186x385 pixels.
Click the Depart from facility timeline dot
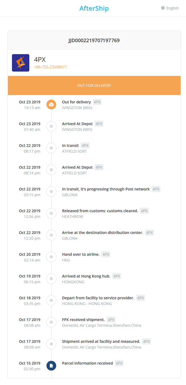tap(51, 300)
